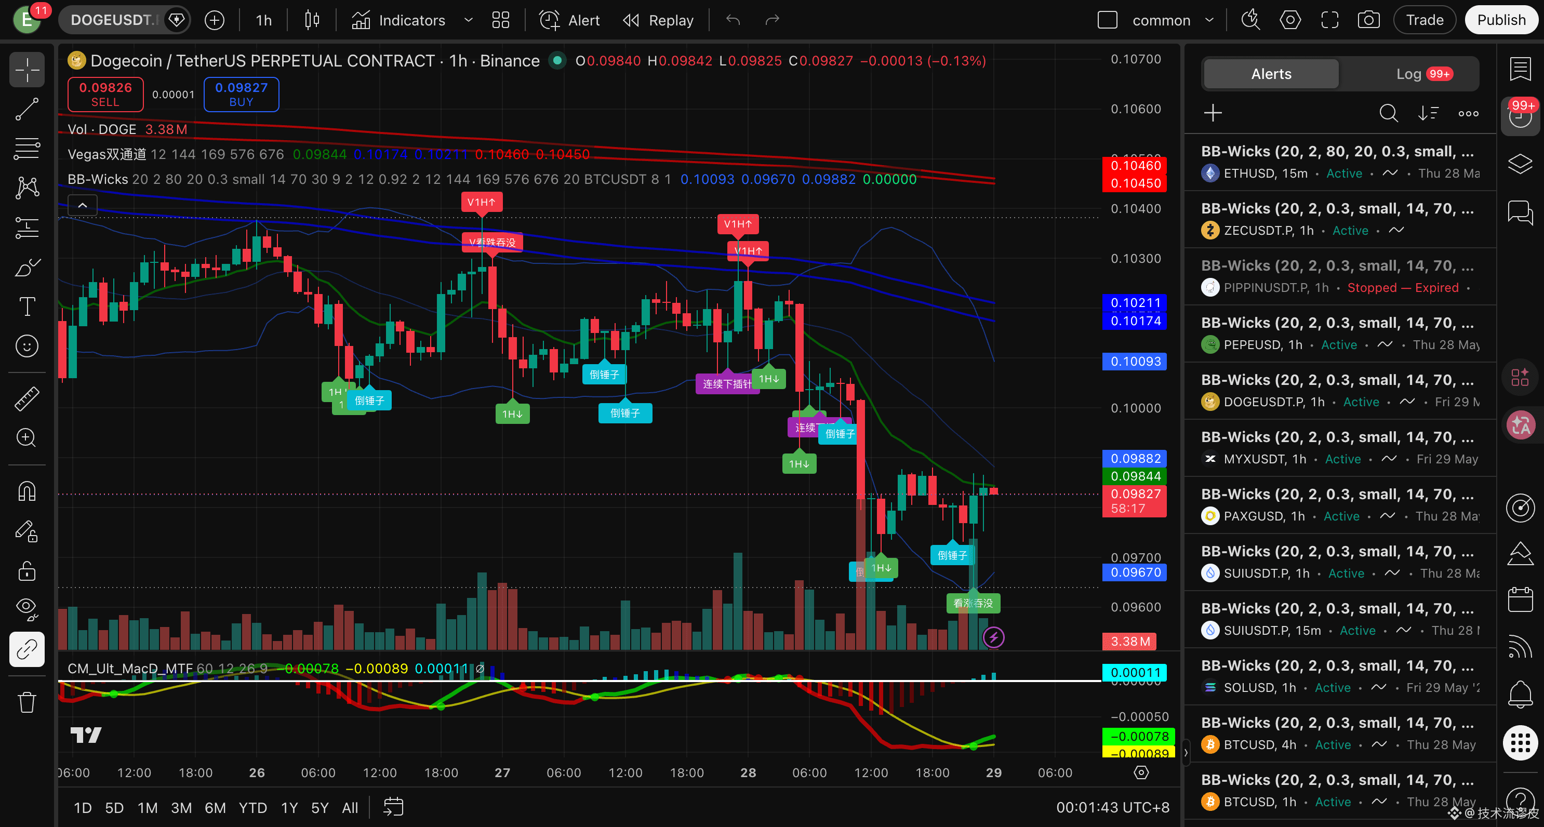1544x827 pixels.
Task: Open the 1h interval selector
Action: pos(264,20)
